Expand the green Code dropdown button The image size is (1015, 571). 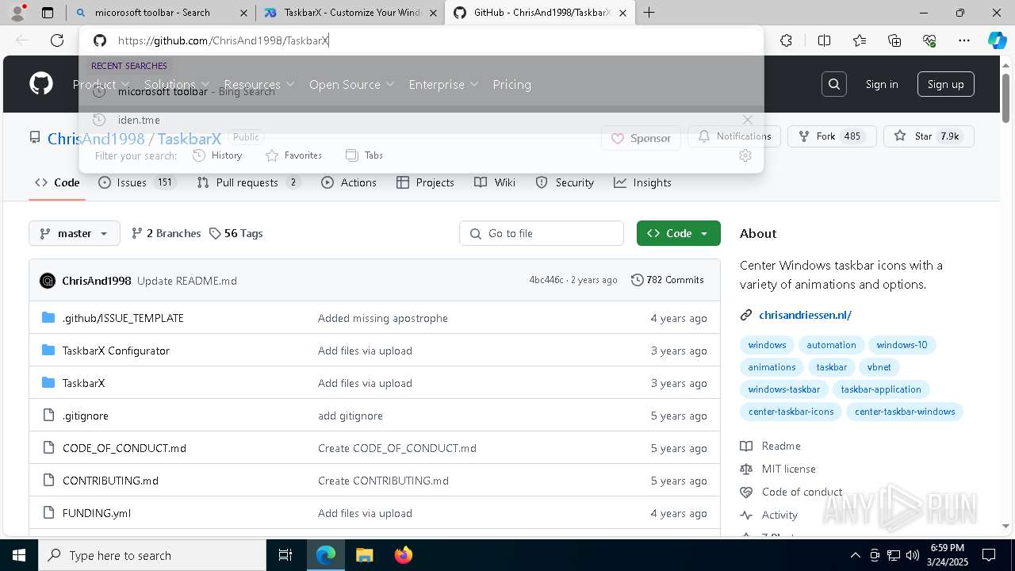tap(679, 233)
